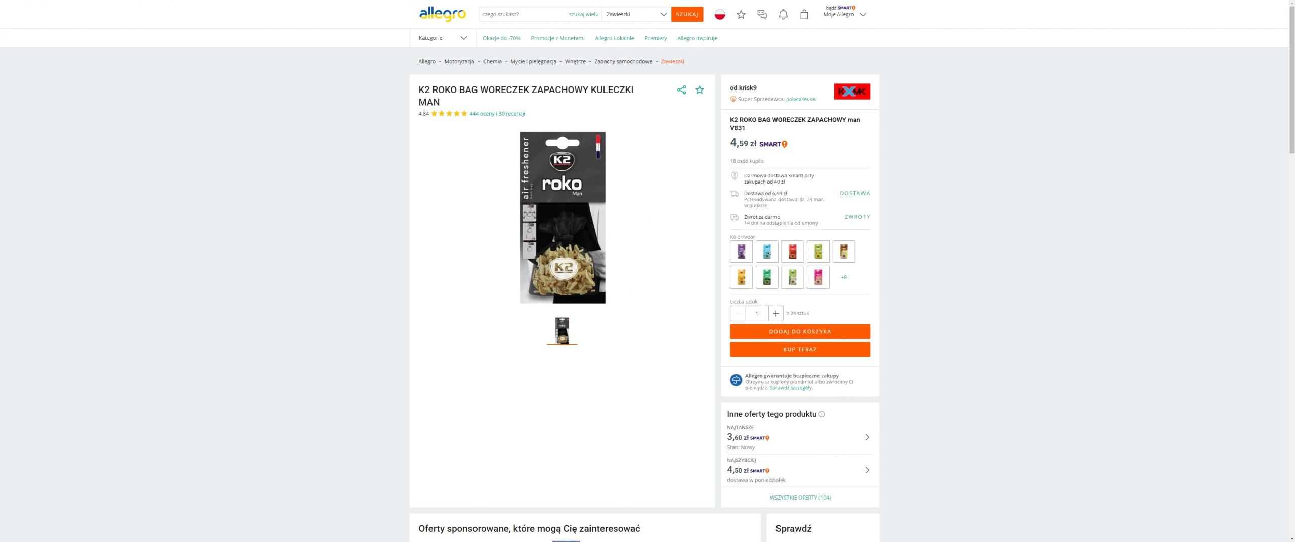Share this product offer
The width and height of the screenshot is (1295, 542).
681,90
